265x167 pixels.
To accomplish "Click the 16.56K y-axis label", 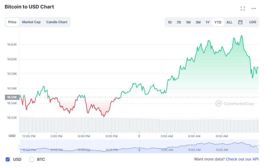I will pyautogui.click(x=12, y=88).
